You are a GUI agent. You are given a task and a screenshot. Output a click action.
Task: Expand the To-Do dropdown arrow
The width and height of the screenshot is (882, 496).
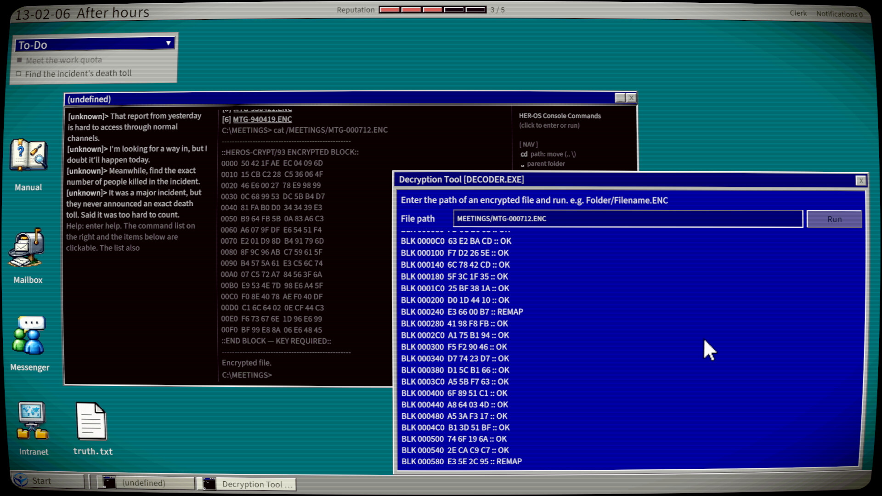tap(169, 43)
